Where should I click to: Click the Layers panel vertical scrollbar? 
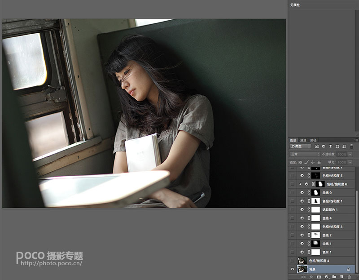point(357,231)
